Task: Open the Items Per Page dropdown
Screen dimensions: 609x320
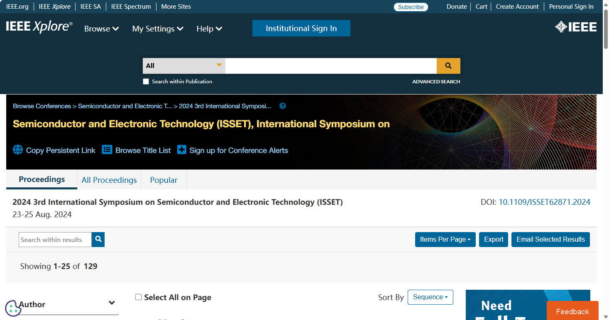Action: 445,240
